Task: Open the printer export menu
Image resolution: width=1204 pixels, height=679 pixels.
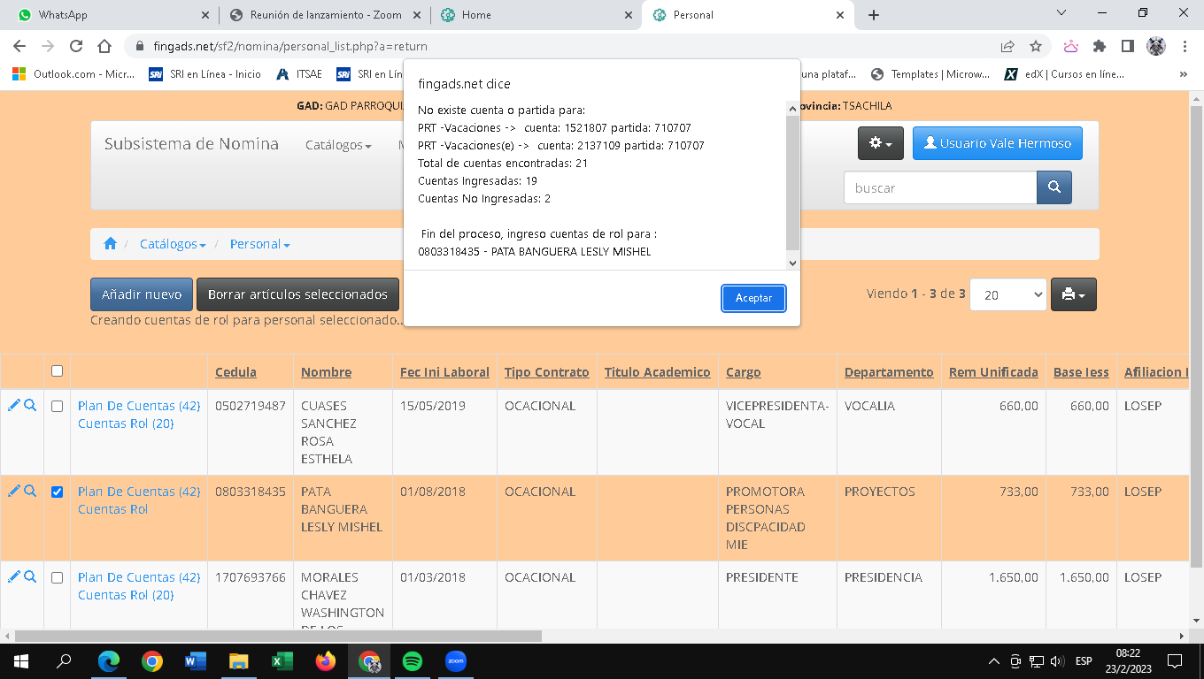Action: point(1073,294)
